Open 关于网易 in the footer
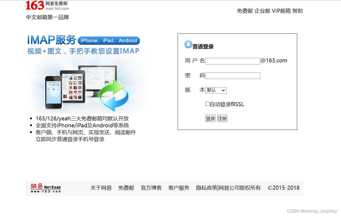 pyautogui.click(x=101, y=188)
